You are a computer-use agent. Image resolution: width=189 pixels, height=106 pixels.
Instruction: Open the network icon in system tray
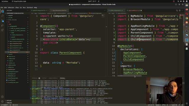coord(178,1)
